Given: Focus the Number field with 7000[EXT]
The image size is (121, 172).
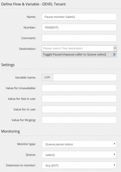Looking at the screenshot, I should coord(79,28).
